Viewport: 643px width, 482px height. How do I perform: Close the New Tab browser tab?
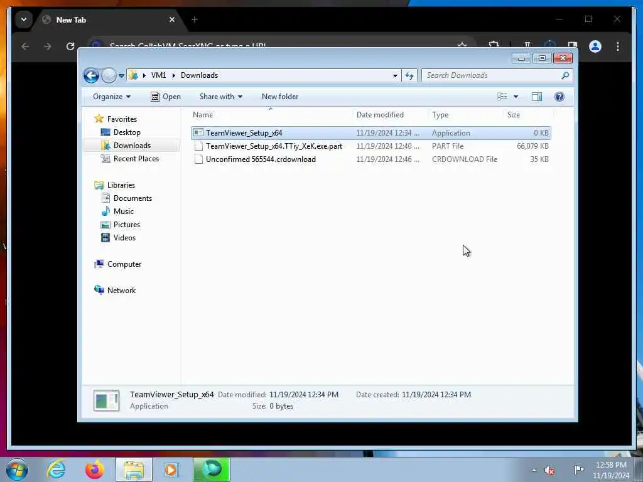pyautogui.click(x=172, y=19)
